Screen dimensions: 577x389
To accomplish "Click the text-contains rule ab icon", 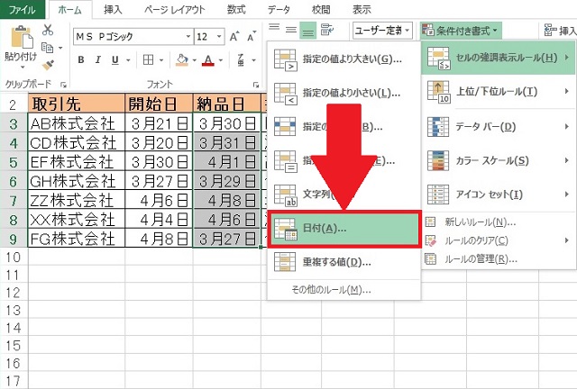I will (286, 194).
